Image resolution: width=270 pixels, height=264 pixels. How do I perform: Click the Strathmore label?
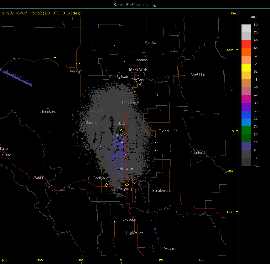pyautogui.click(x=162, y=191)
